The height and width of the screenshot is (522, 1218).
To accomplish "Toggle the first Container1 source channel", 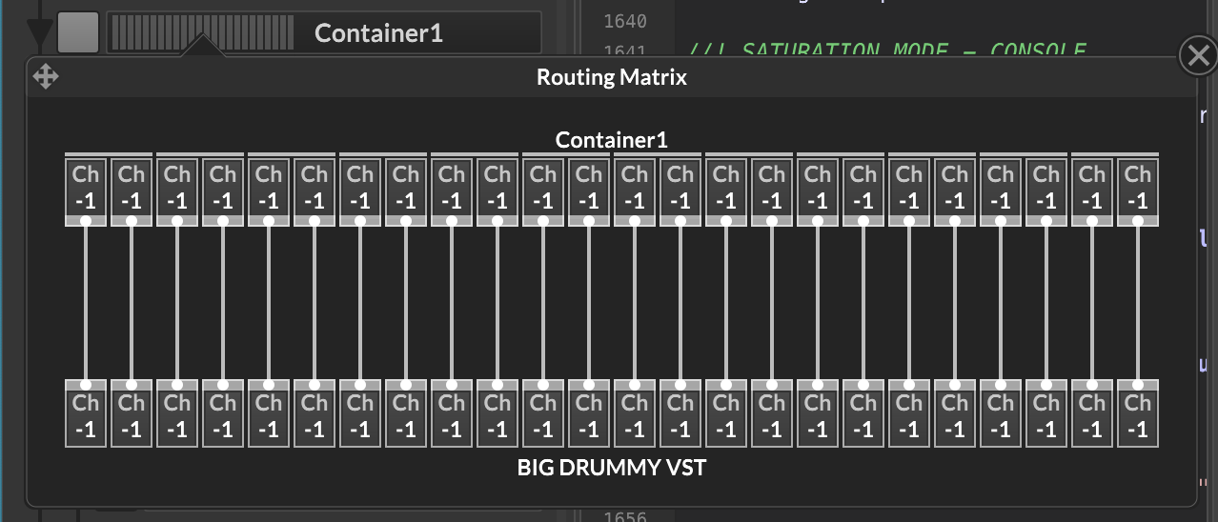I will point(86,188).
